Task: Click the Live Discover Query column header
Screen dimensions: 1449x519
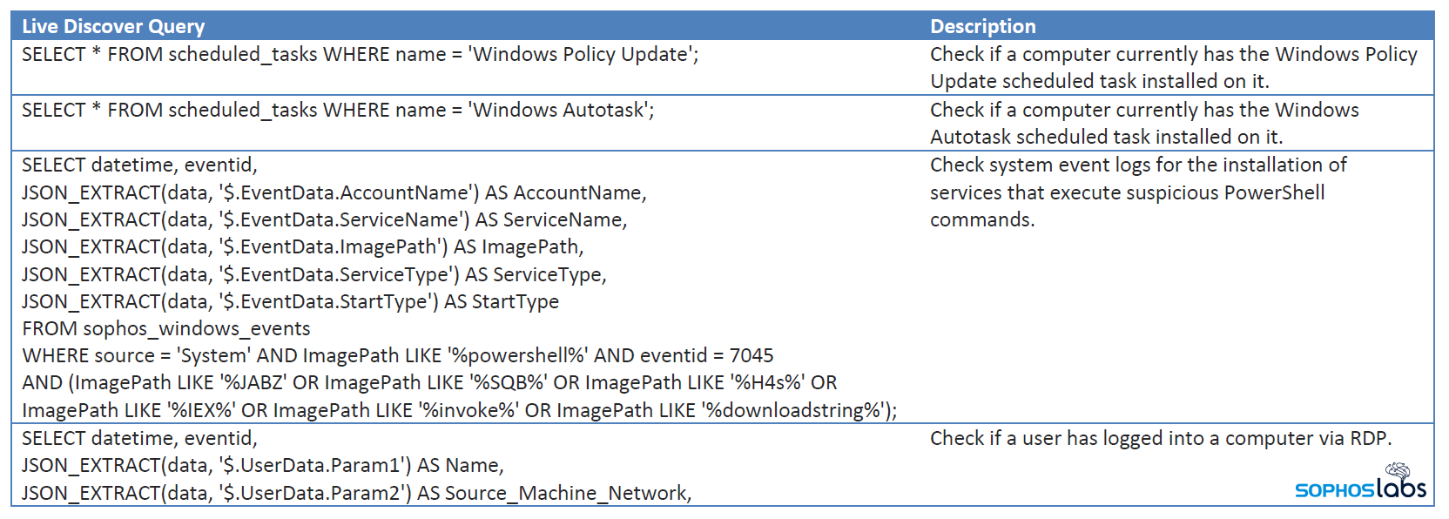Action: (x=113, y=26)
